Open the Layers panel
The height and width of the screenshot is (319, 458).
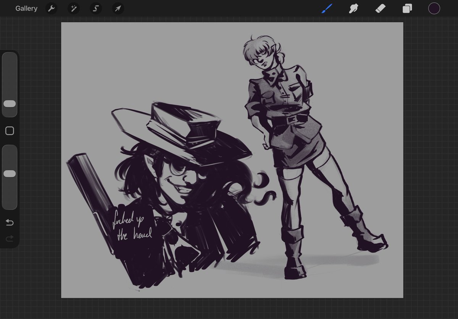[x=407, y=8]
